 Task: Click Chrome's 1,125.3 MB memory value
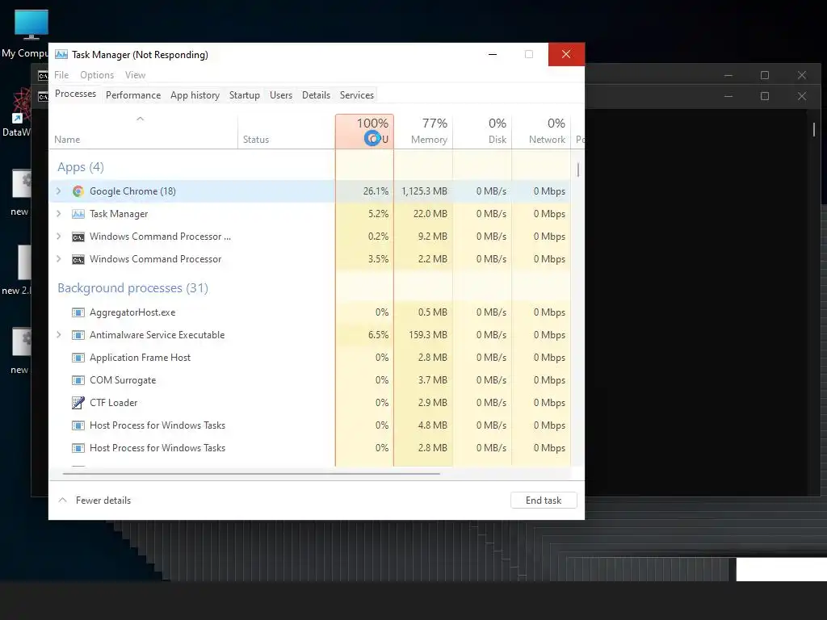tap(424, 191)
